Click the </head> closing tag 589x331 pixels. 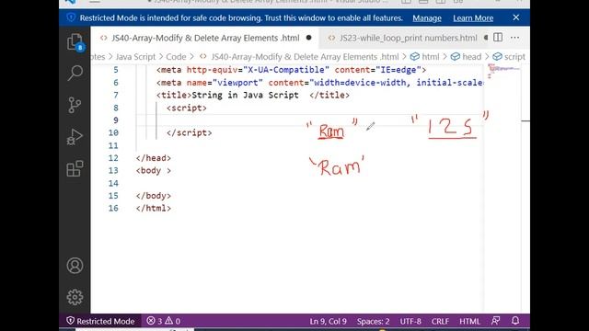pyautogui.click(x=154, y=158)
